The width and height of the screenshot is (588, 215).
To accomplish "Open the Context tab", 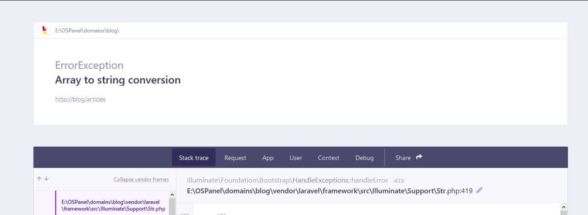I will tap(329, 158).
